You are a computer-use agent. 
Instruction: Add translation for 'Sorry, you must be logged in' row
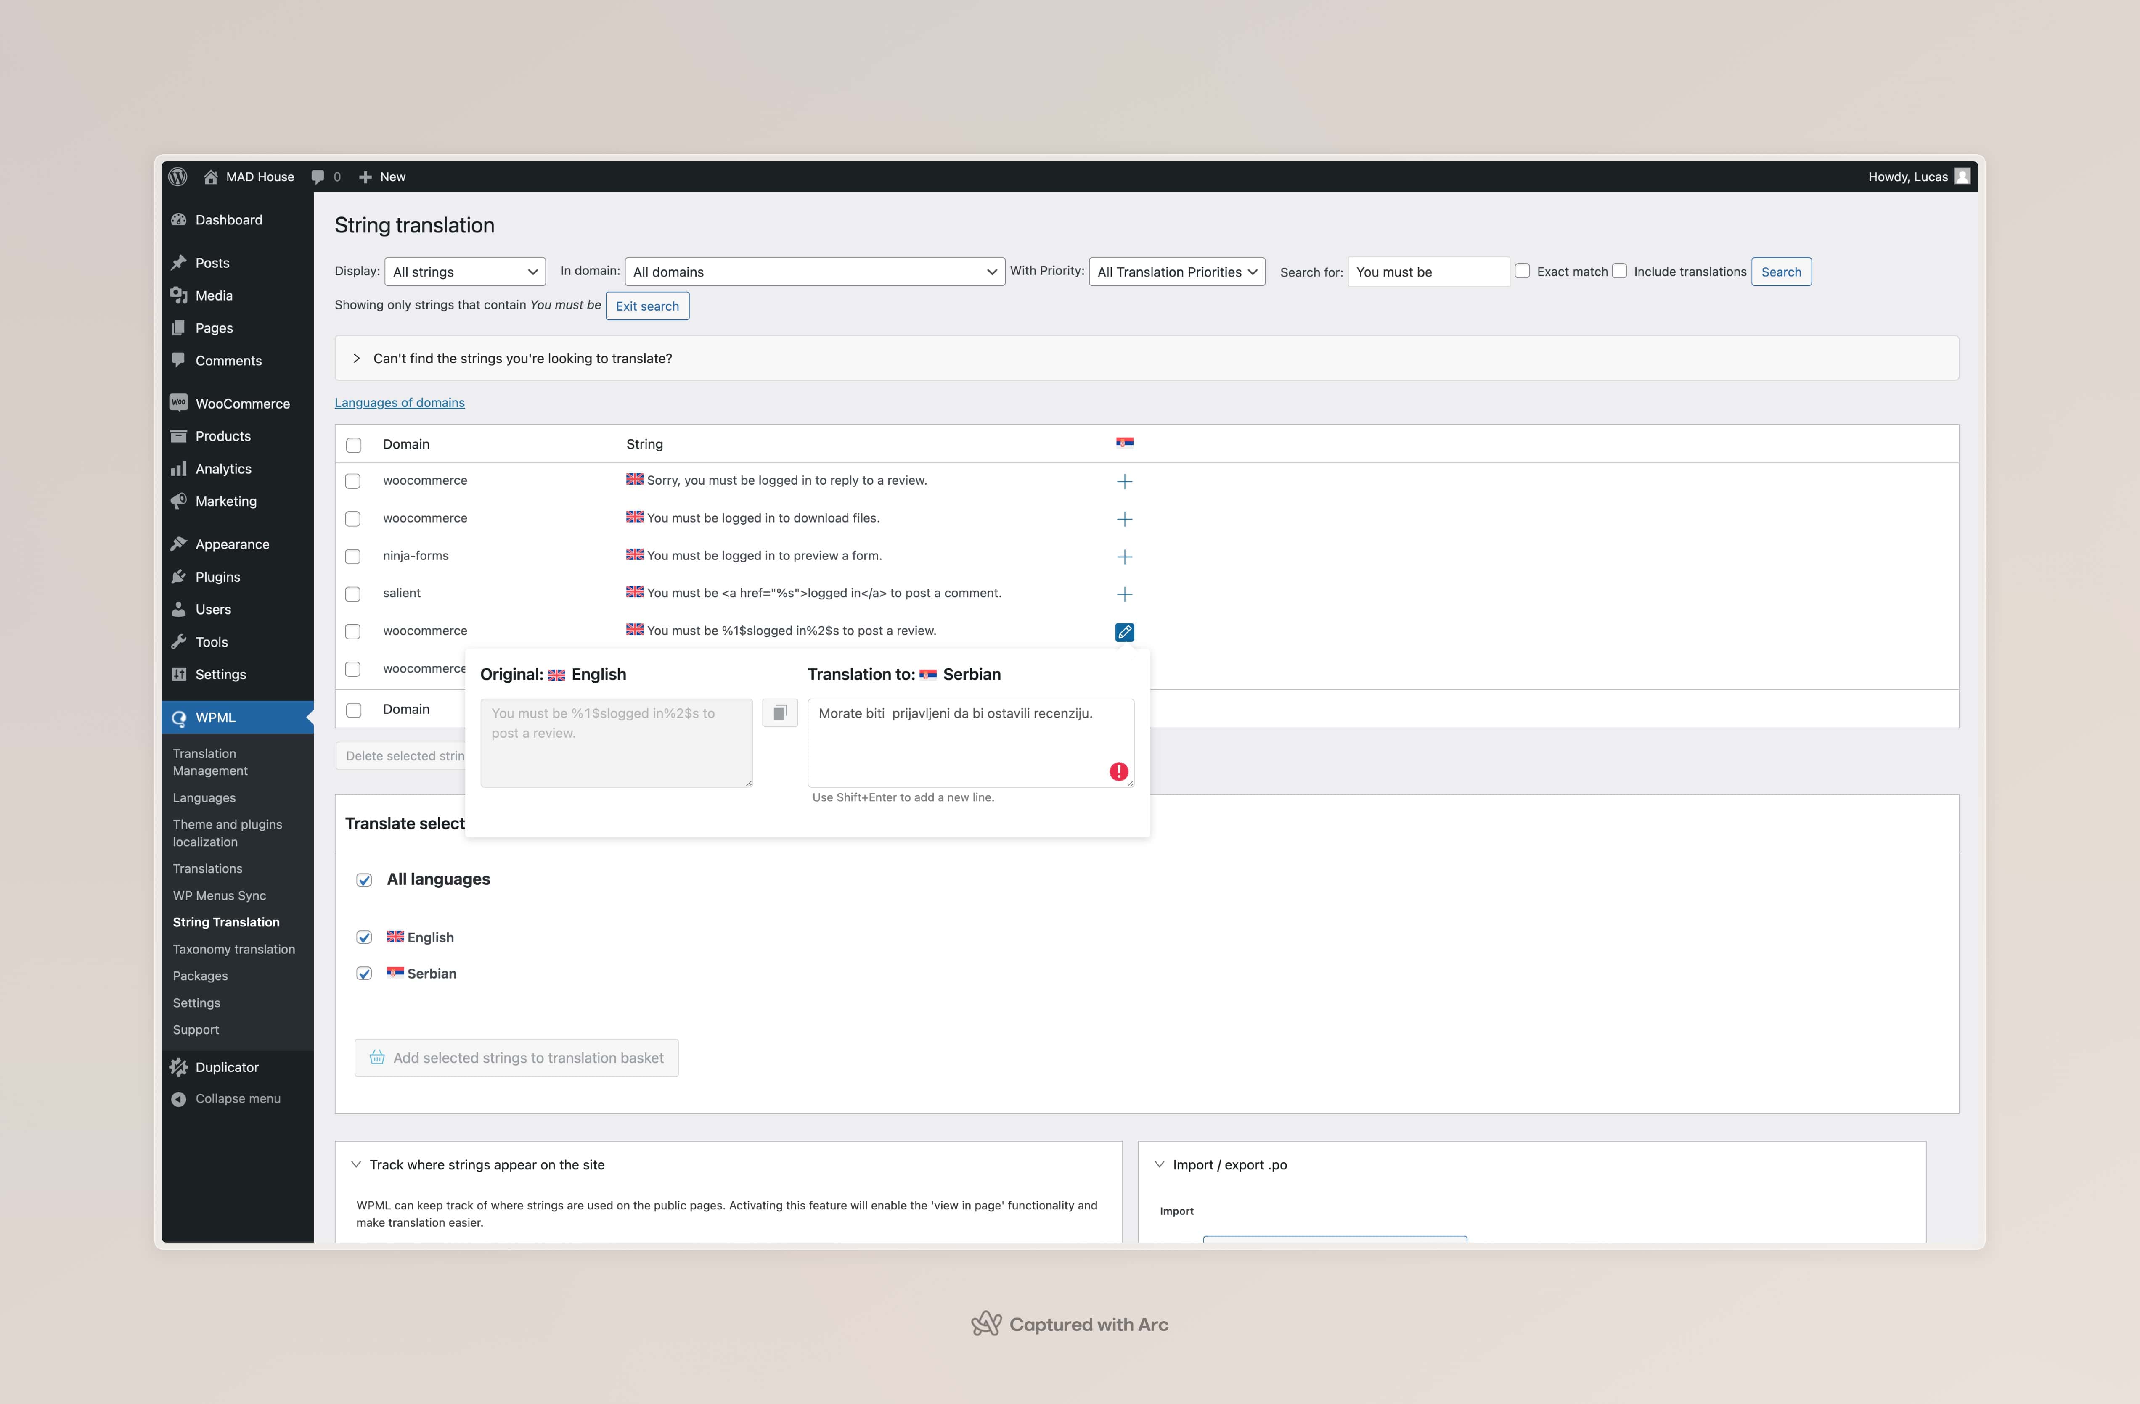pyautogui.click(x=1124, y=482)
